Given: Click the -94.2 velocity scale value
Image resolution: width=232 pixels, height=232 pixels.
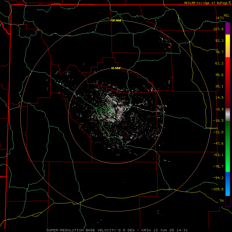Looking at the screenshot, I should click(x=219, y=178).
